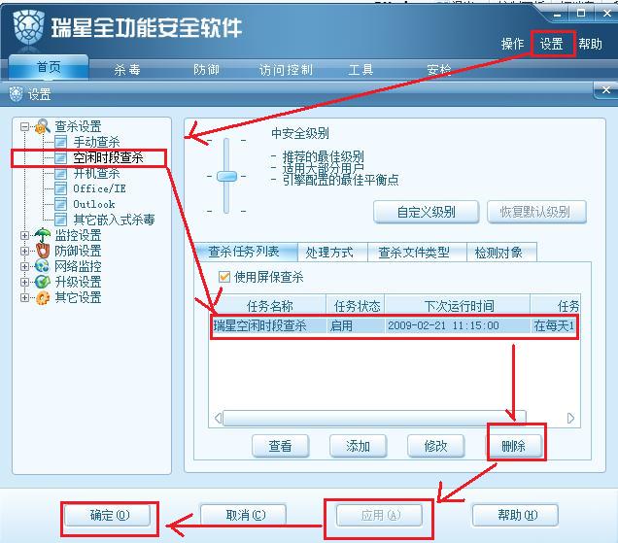The width and height of the screenshot is (618, 543).
Task: Click the 应用(A) button
Action: pyautogui.click(x=381, y=515)
